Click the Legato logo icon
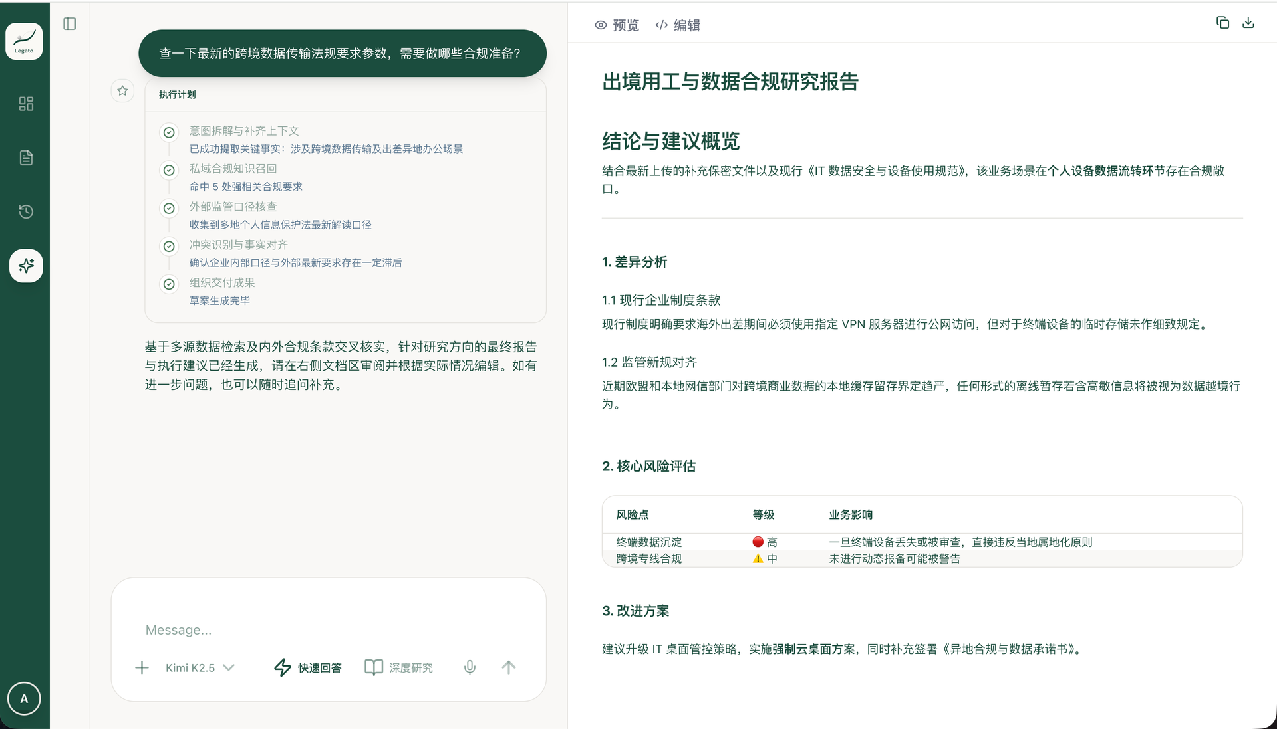The height and width of the screenshot is (729, 1277). 24,41
